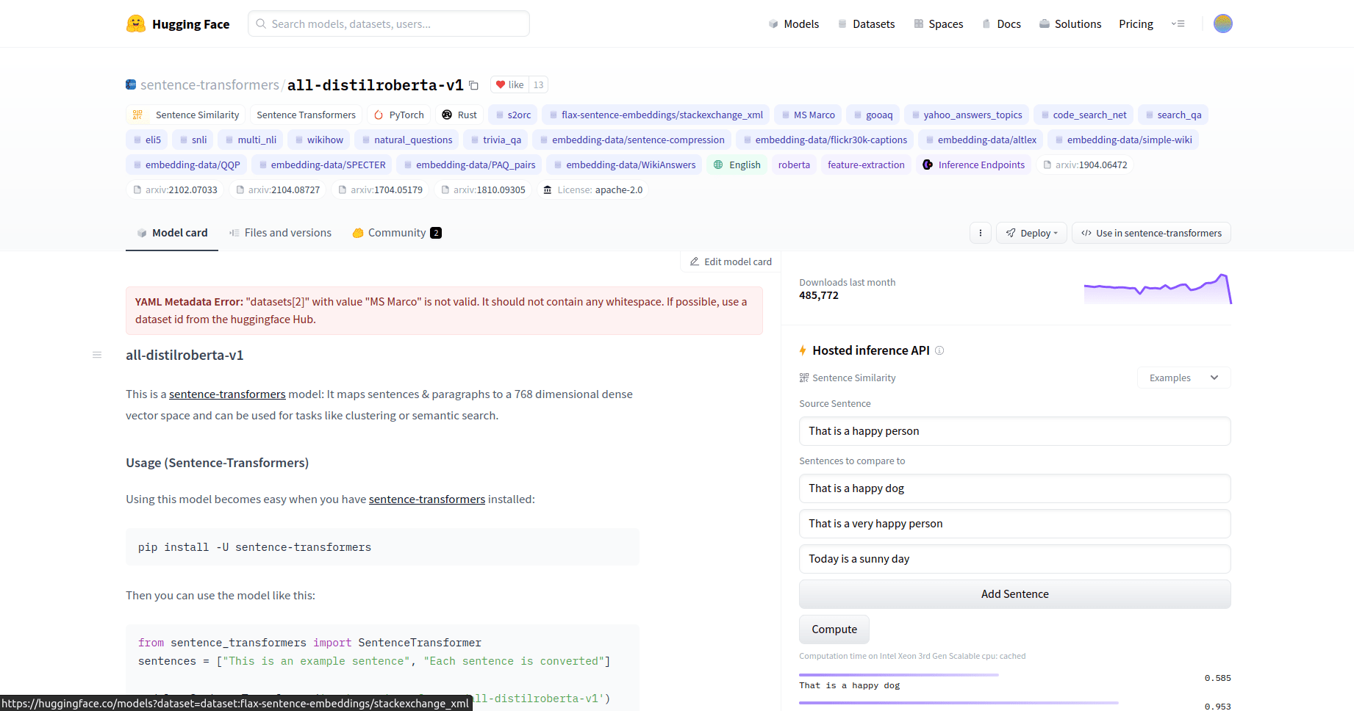
Task: Like the model with heart button
Action: click(x=509, y=85)
